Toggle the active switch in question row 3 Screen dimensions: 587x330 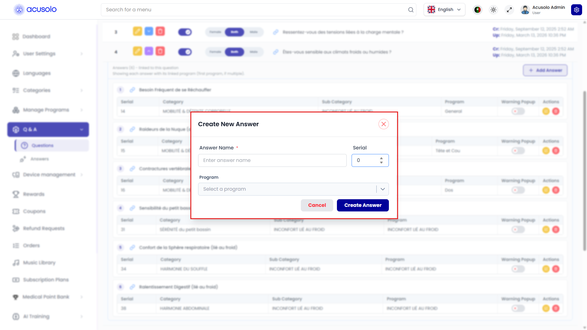pyautogui.click(x=185, y=32)
